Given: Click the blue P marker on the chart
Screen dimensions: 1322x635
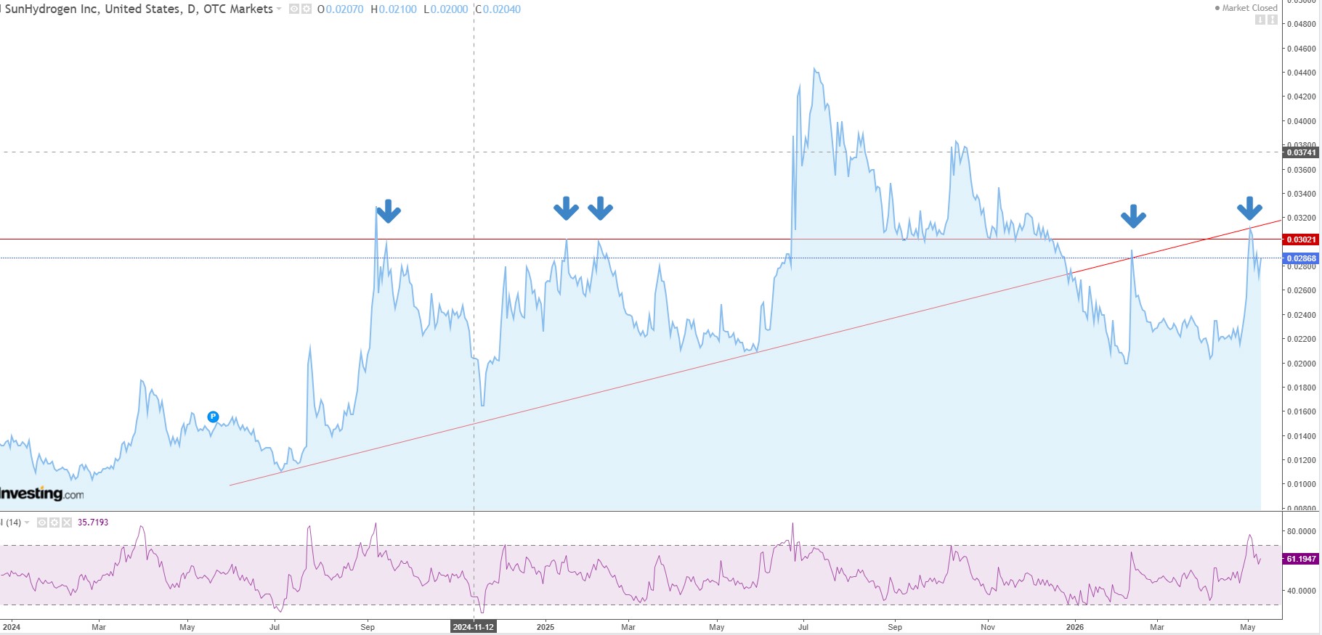Looking at the screenshot, I should point(213,417).
